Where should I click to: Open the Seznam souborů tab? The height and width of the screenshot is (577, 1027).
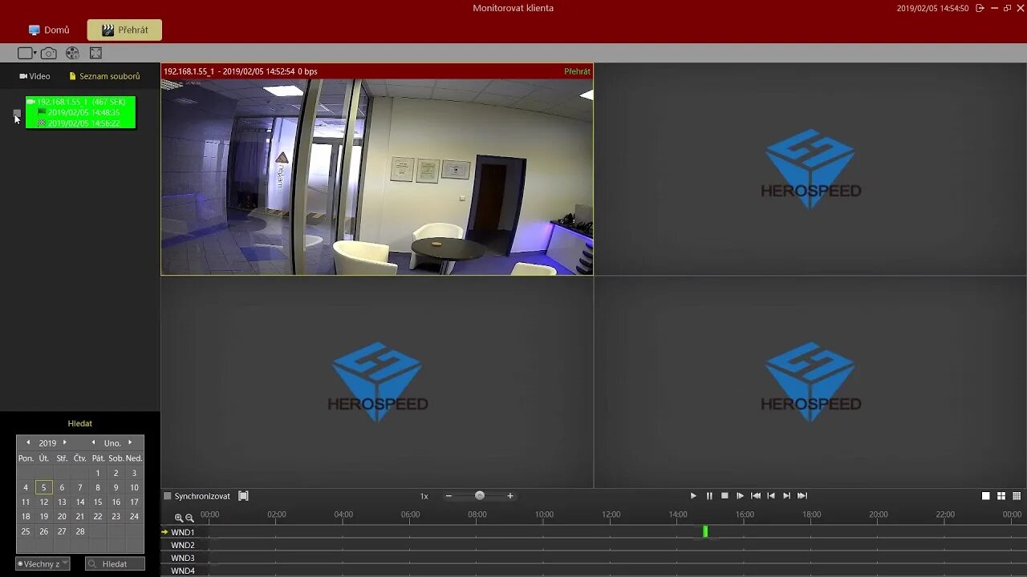(104, 76)
